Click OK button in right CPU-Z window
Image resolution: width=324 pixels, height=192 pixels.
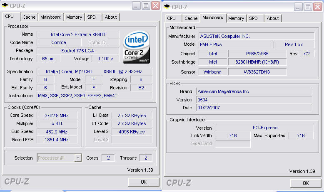pyautogui.click(x=306, y=183)
